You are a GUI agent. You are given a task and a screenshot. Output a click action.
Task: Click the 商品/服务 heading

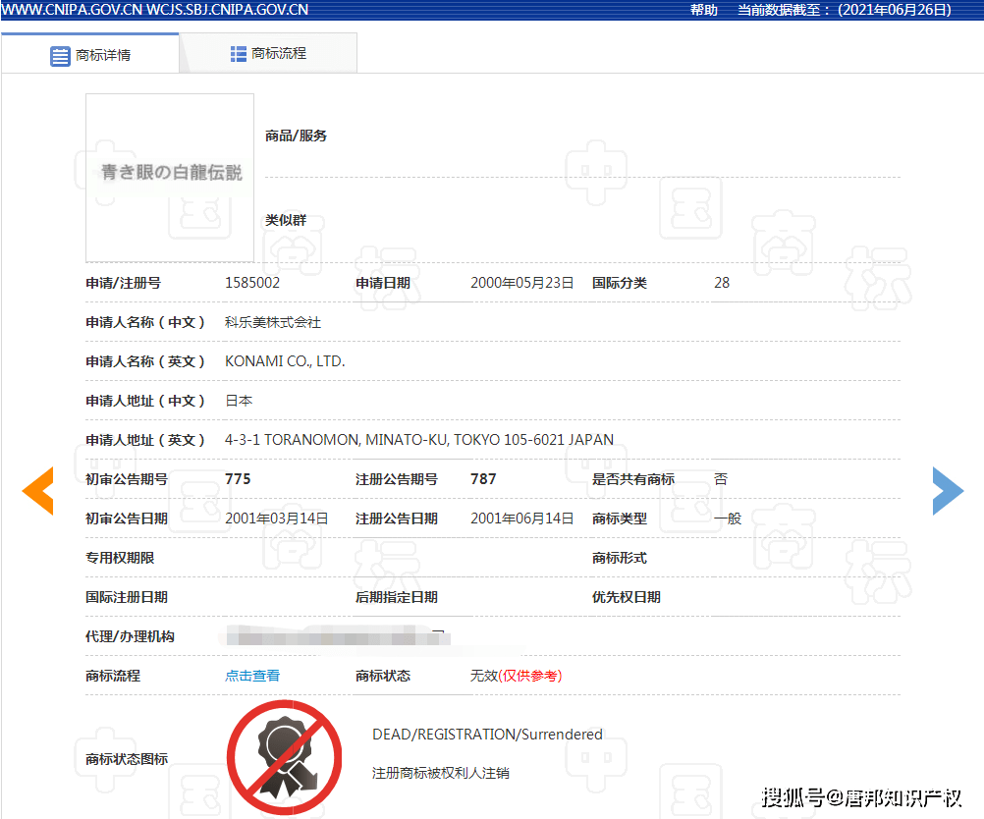click(x=296, y=136)
